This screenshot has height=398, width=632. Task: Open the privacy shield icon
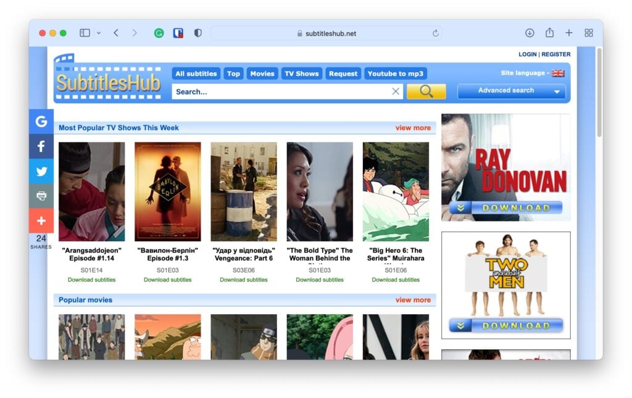198,33
